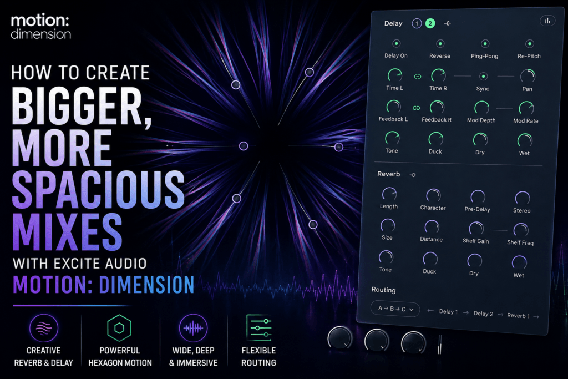This screenshot has height=379, width=568.
Task: Toggle the Feedback L/R link icon
Action: tap(417, 108)
